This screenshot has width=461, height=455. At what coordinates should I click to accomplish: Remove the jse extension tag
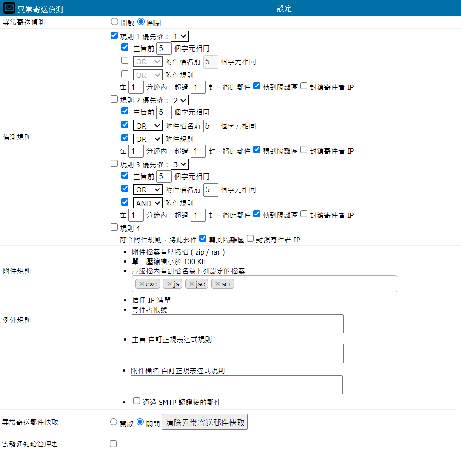pos(191,284)
